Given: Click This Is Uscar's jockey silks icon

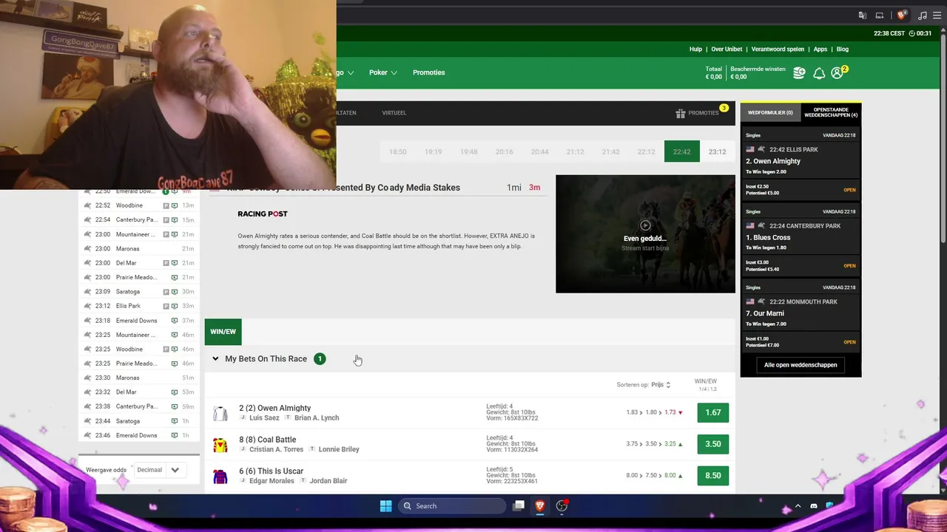Looking at the screenshot, I should click(220, 477).
